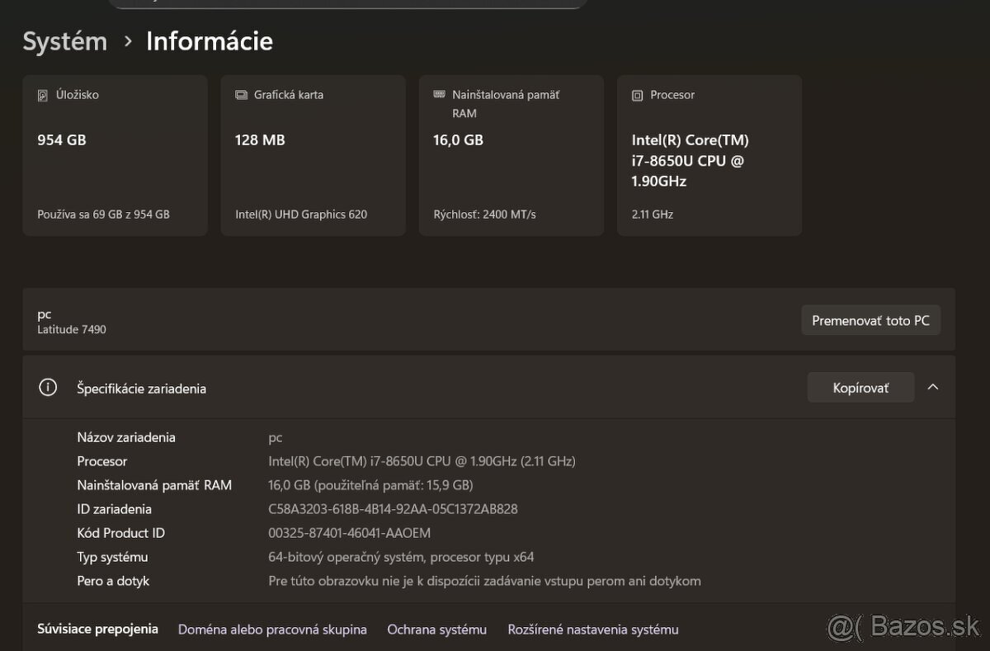
Task: Expand the Nainštalovaná pamäť RAM card
Action: coord(511,154)
